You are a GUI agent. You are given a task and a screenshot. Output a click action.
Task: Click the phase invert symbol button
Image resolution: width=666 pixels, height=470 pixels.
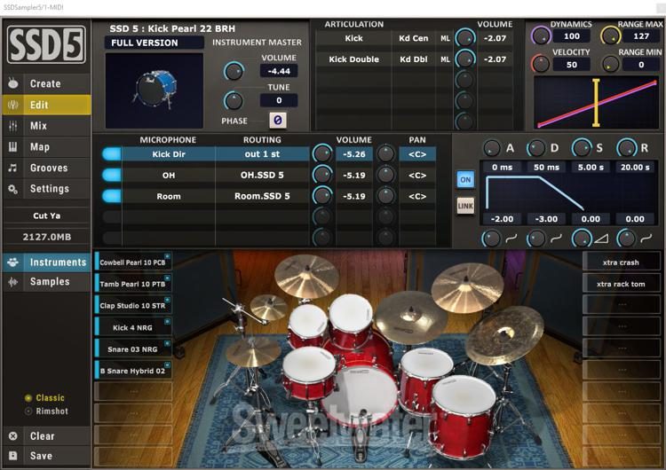pyautogui.click(x=278, y=121)
